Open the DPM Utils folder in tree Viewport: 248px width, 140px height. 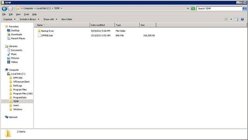(x=18, y=78)
